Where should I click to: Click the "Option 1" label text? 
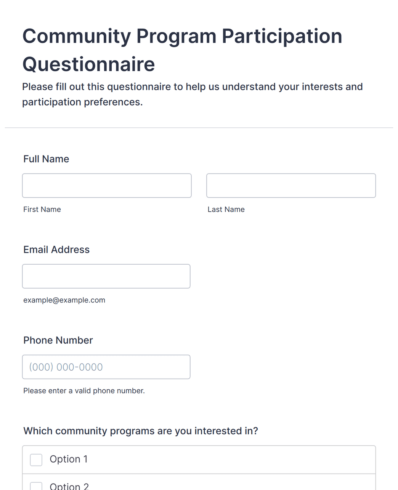(x=69, y=459)
